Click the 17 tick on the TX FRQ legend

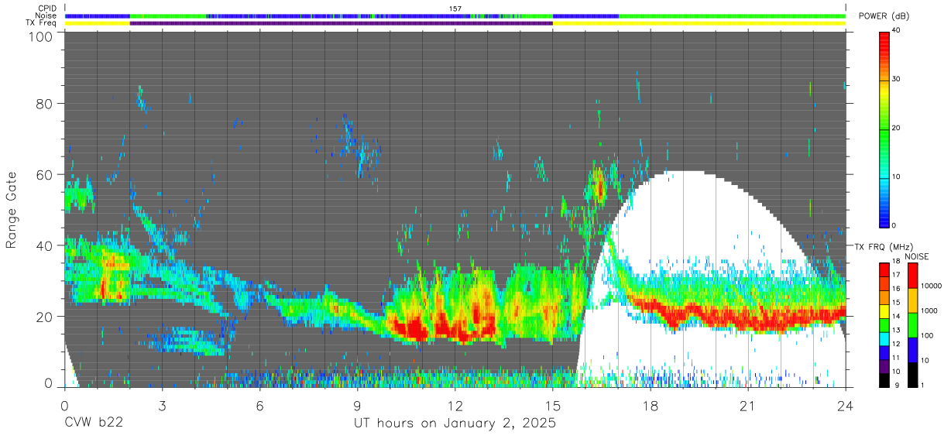click(895, 274)
